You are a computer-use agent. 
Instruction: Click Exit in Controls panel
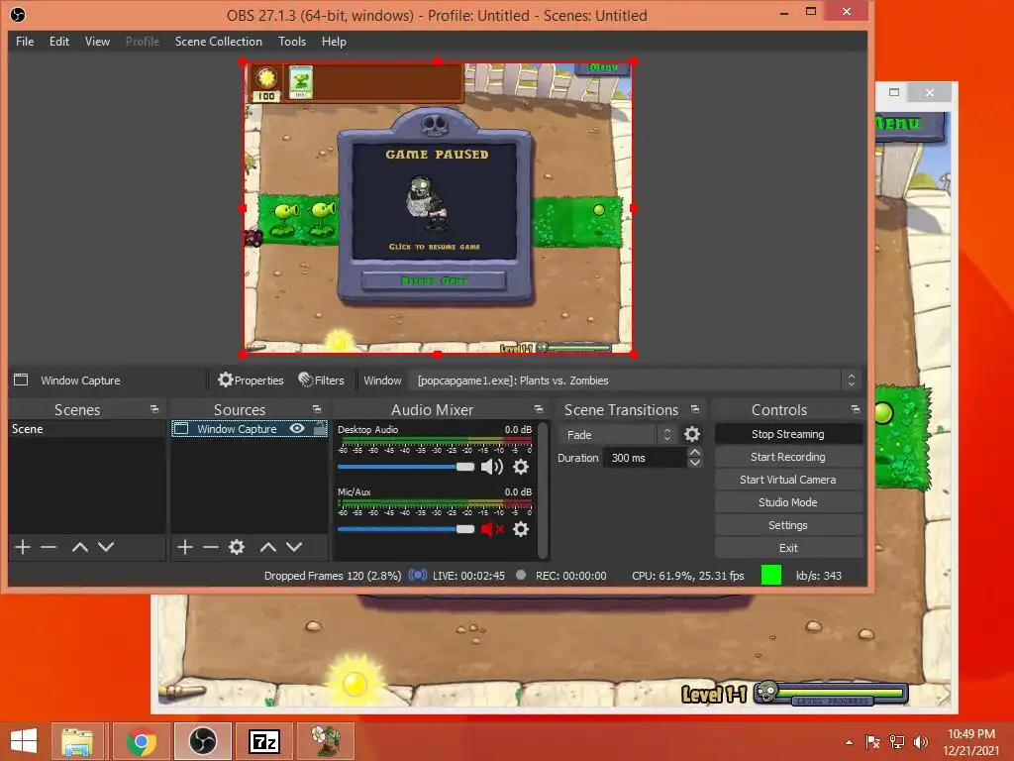tap(788, 547)
